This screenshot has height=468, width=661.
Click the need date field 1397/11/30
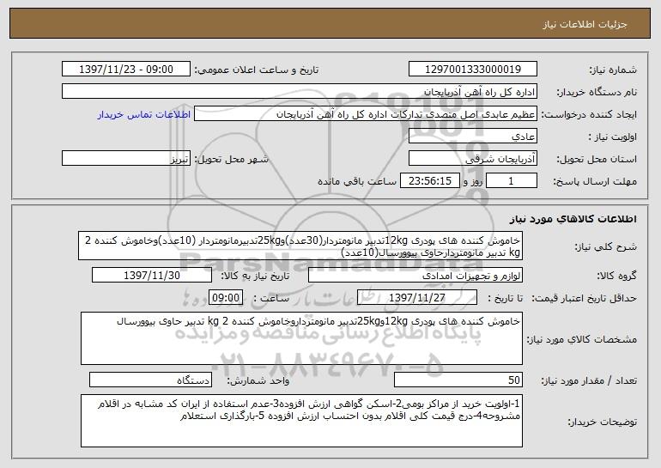pyautogui.click(x=152, y=276)
